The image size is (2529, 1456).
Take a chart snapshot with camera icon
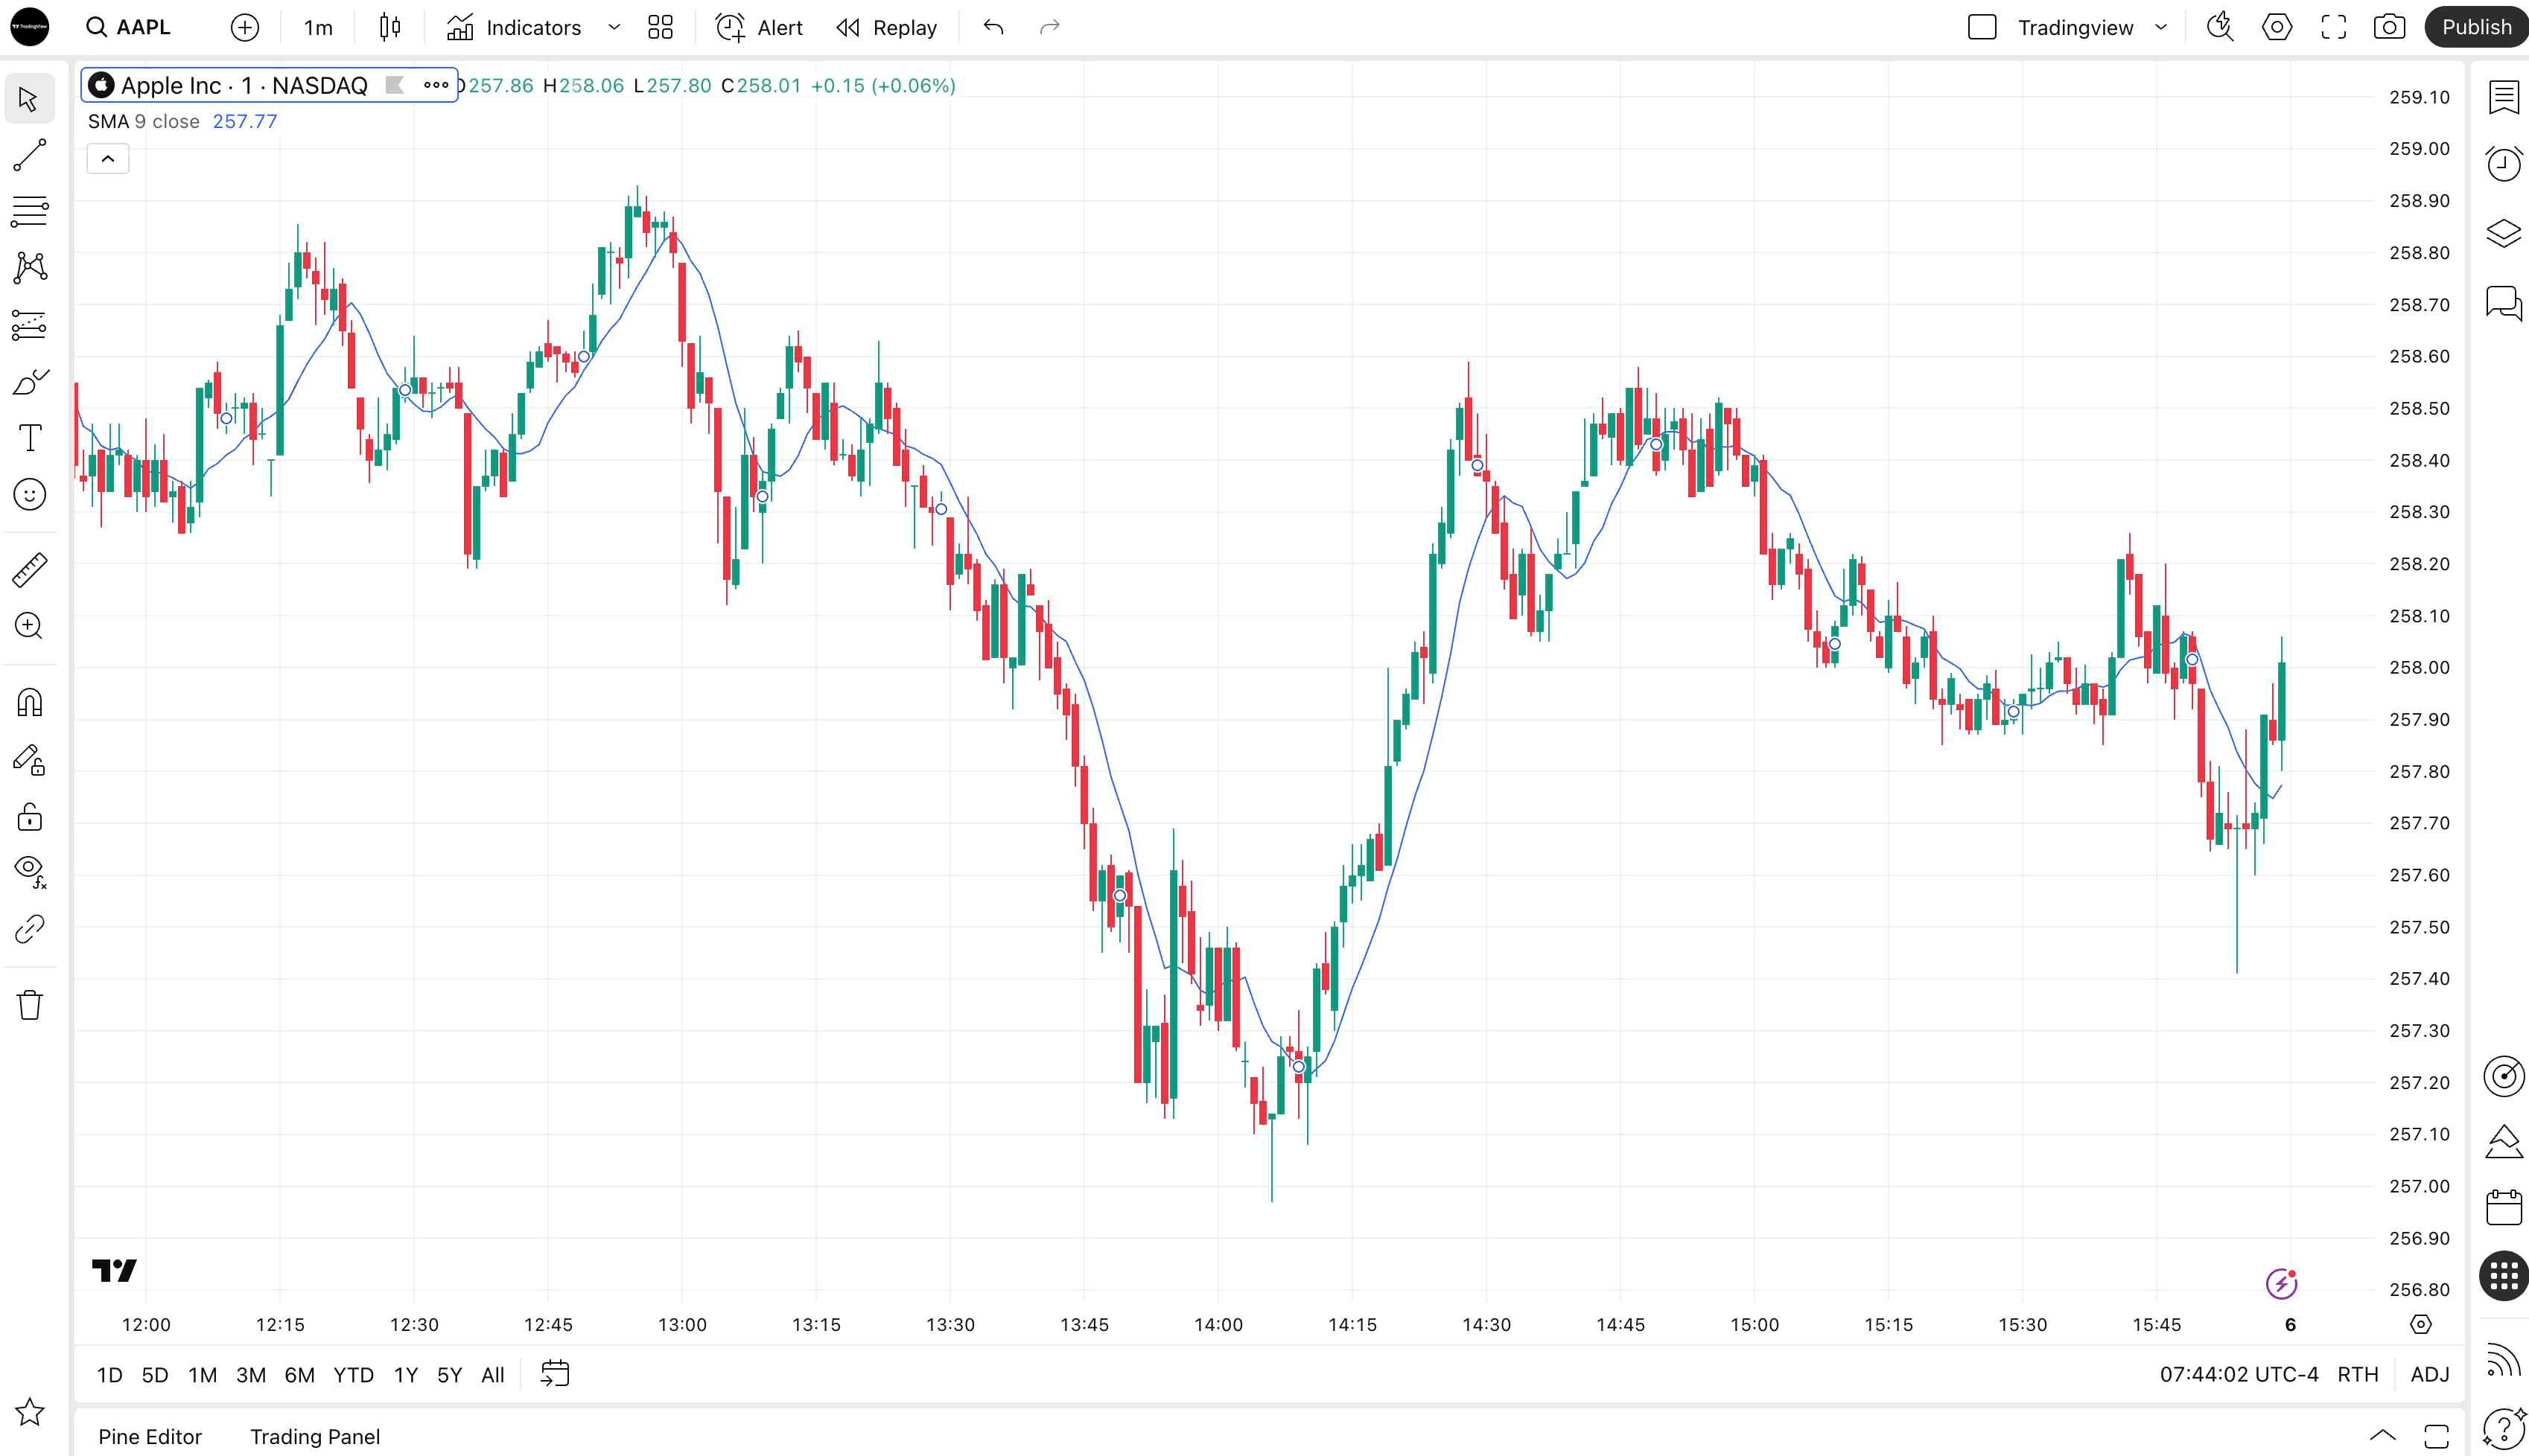pos(2389,27)
